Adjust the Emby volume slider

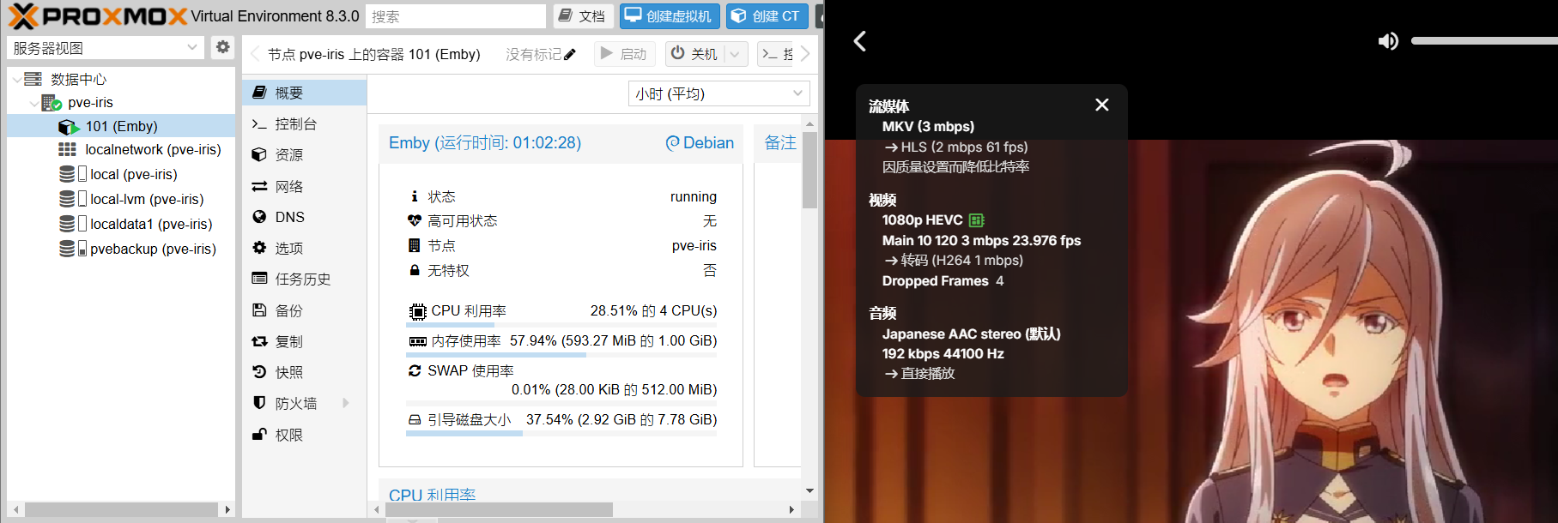click(1484, 40)
